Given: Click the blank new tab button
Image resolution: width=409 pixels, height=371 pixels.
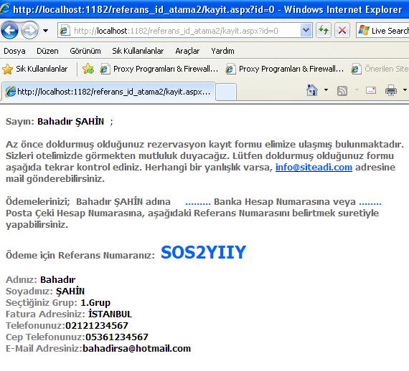Looking at the screenshot, I should pyautogui.click(x=226, y=92).
